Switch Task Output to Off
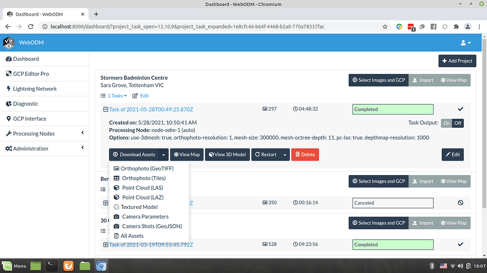 tap(458, 123)
